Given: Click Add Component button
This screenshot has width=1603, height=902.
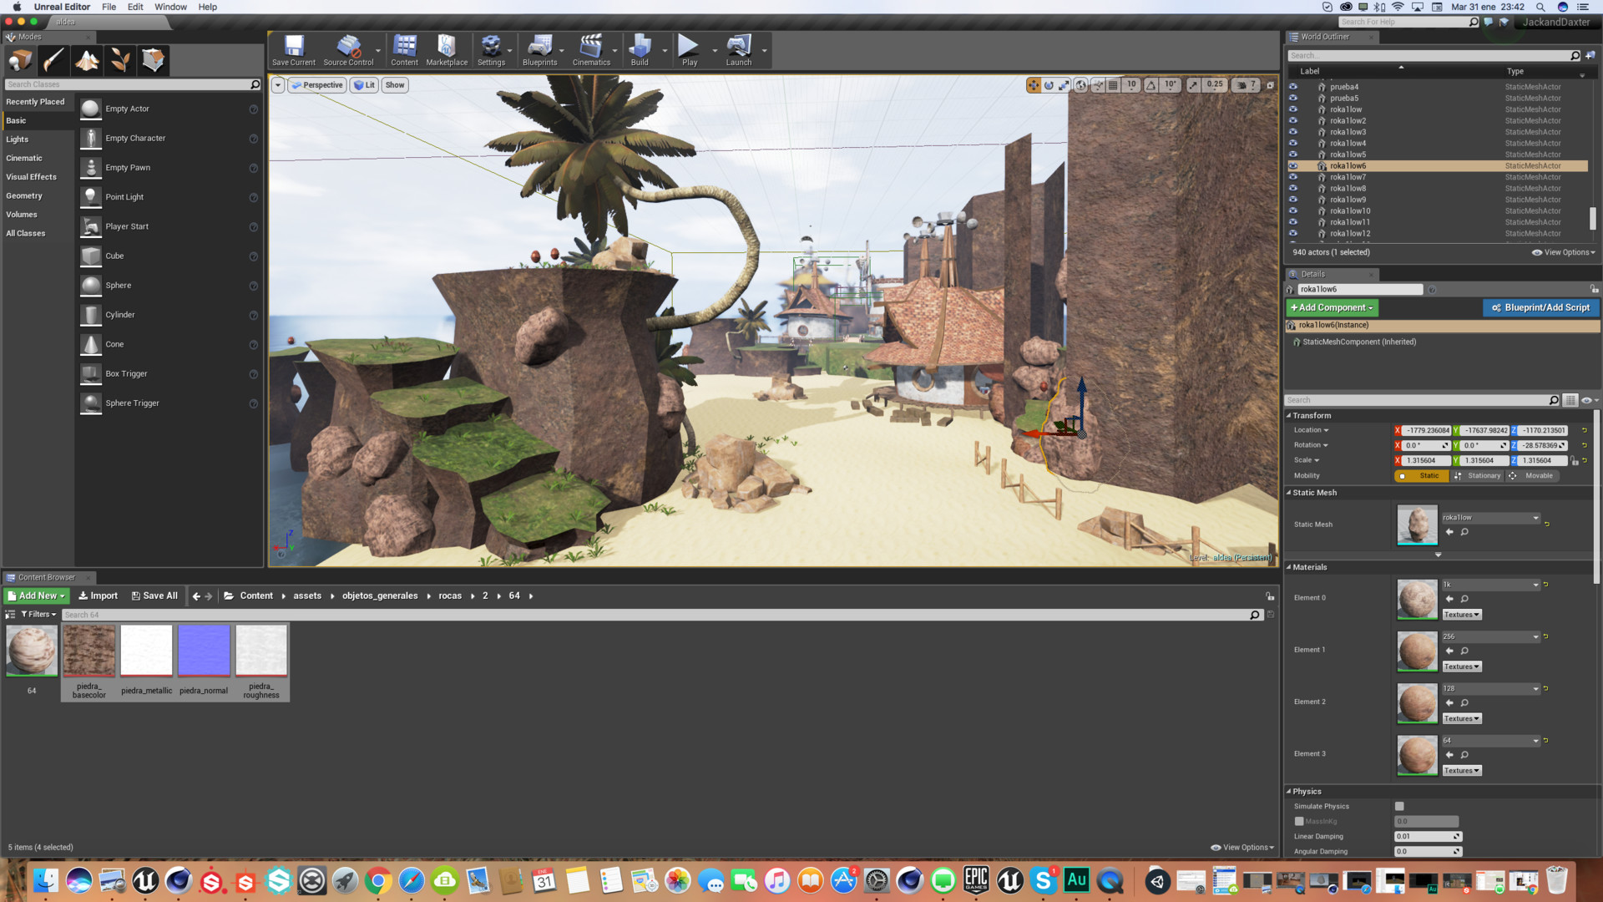Looking at the screenshot, I should [1332, 308].
